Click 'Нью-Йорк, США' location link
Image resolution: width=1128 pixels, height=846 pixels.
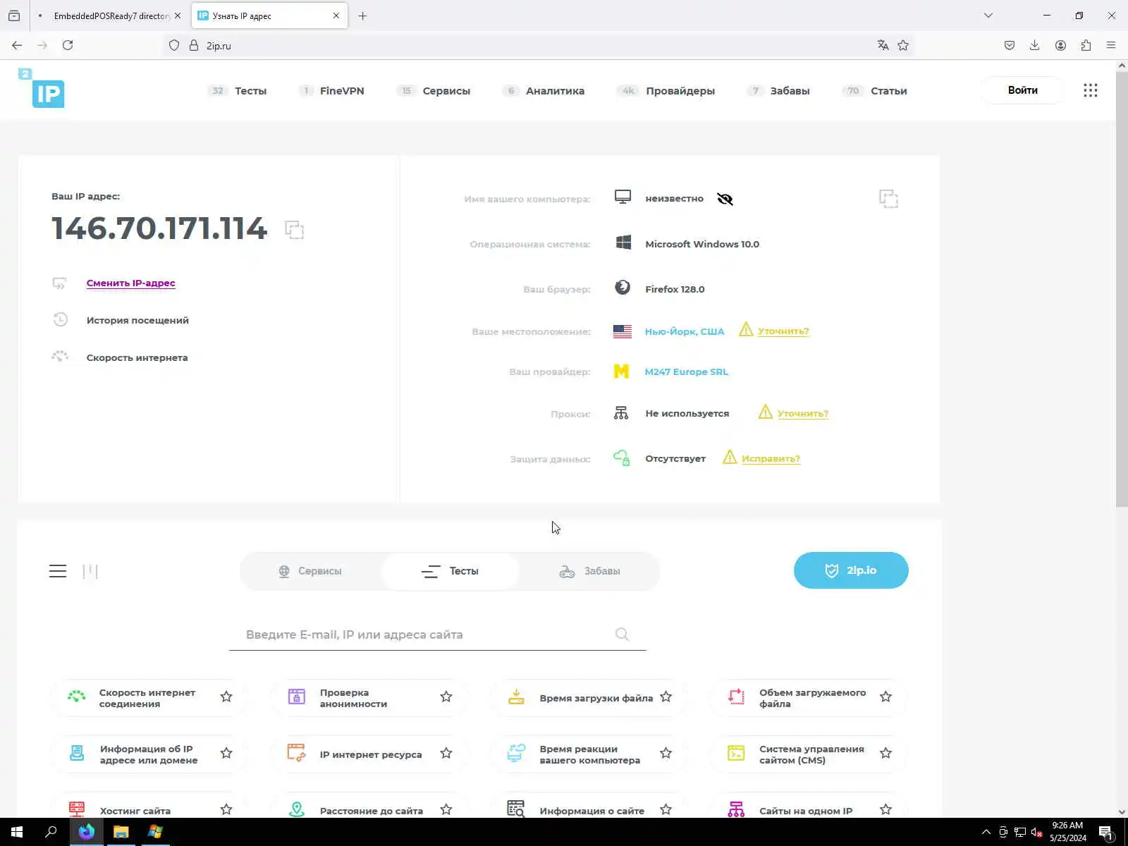684,331
